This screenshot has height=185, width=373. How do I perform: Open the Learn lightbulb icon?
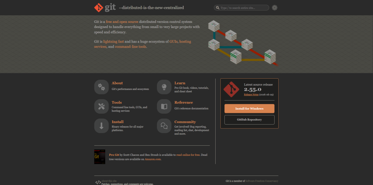click(164, 87)
